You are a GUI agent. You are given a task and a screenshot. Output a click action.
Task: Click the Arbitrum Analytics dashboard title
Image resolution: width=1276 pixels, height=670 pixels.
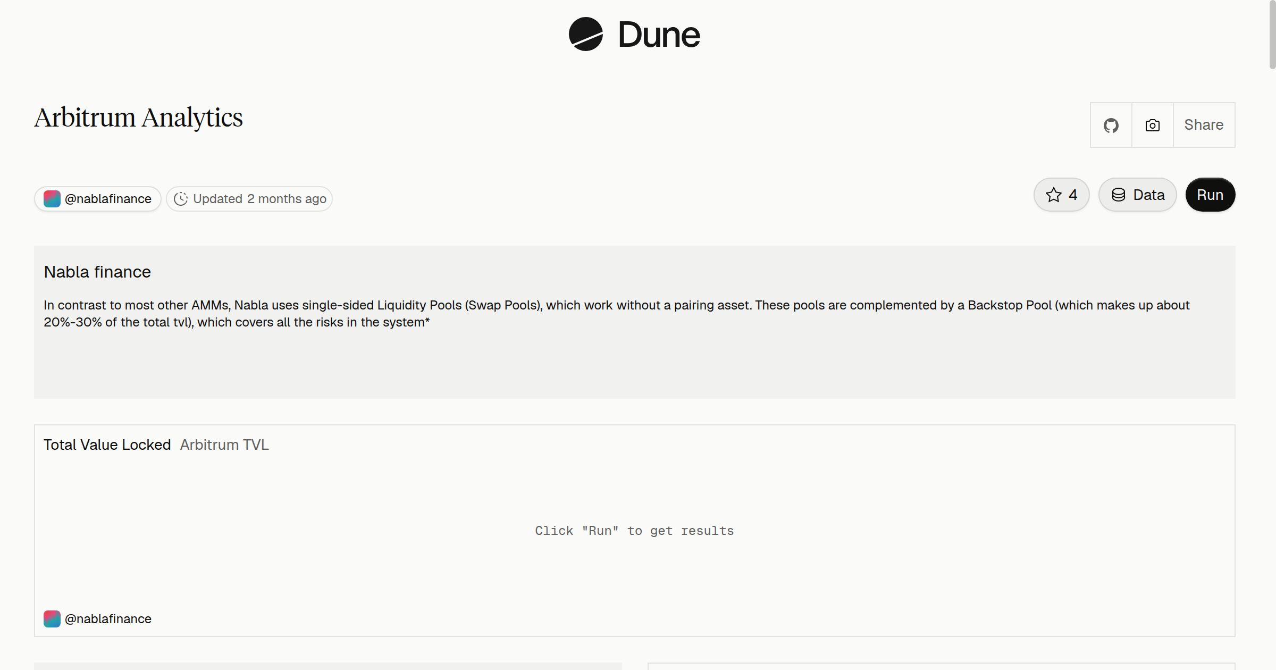click(x=139, y=118)
